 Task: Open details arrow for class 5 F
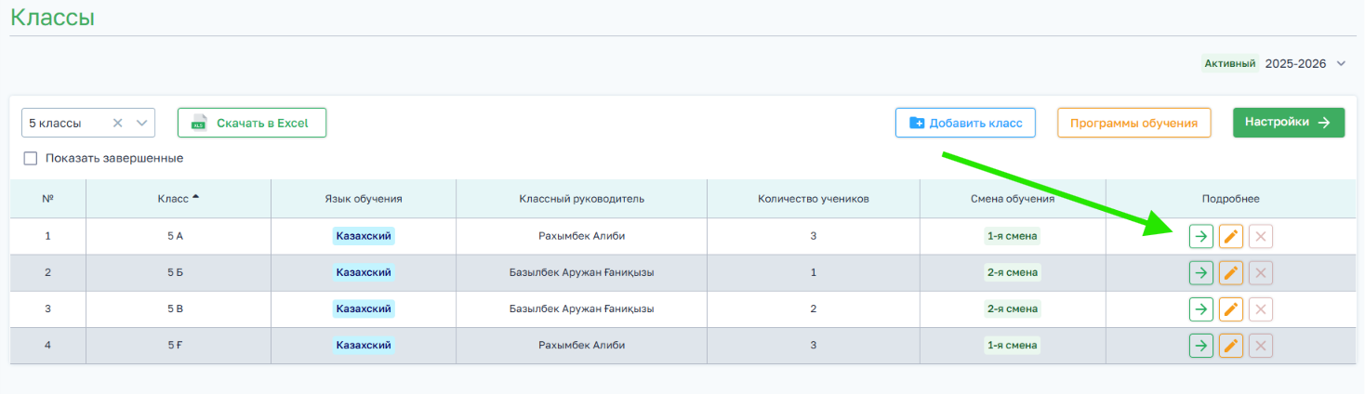pyautogui.click(x=1201, y=346)
